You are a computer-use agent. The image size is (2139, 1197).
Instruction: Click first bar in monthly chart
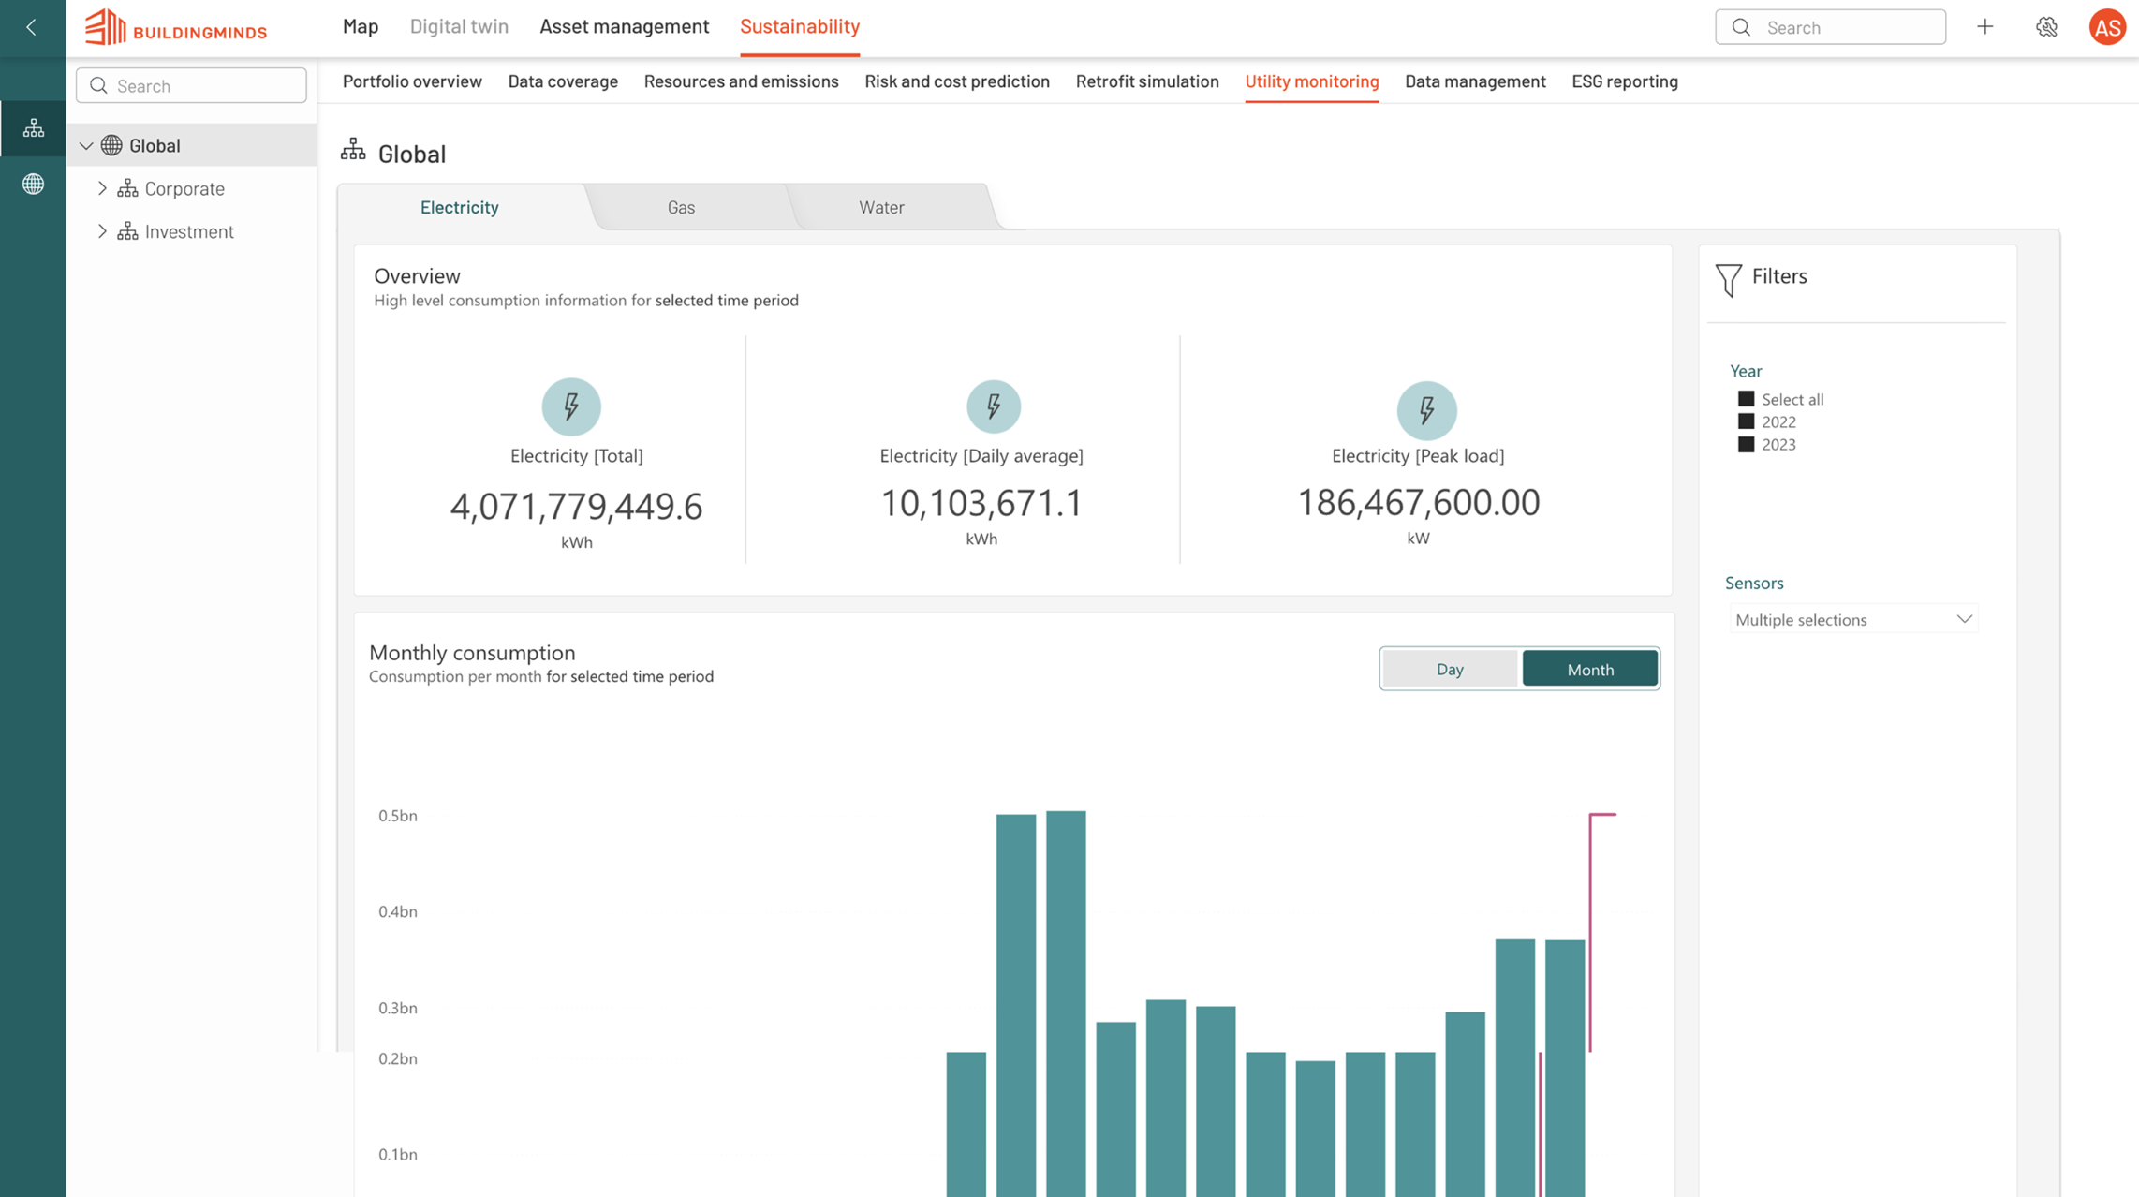[966, 1124]
